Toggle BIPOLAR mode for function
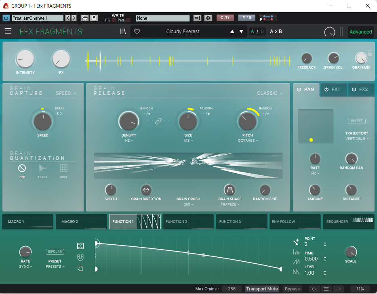The height and width of the screenshot is (294, 377). 55,252
